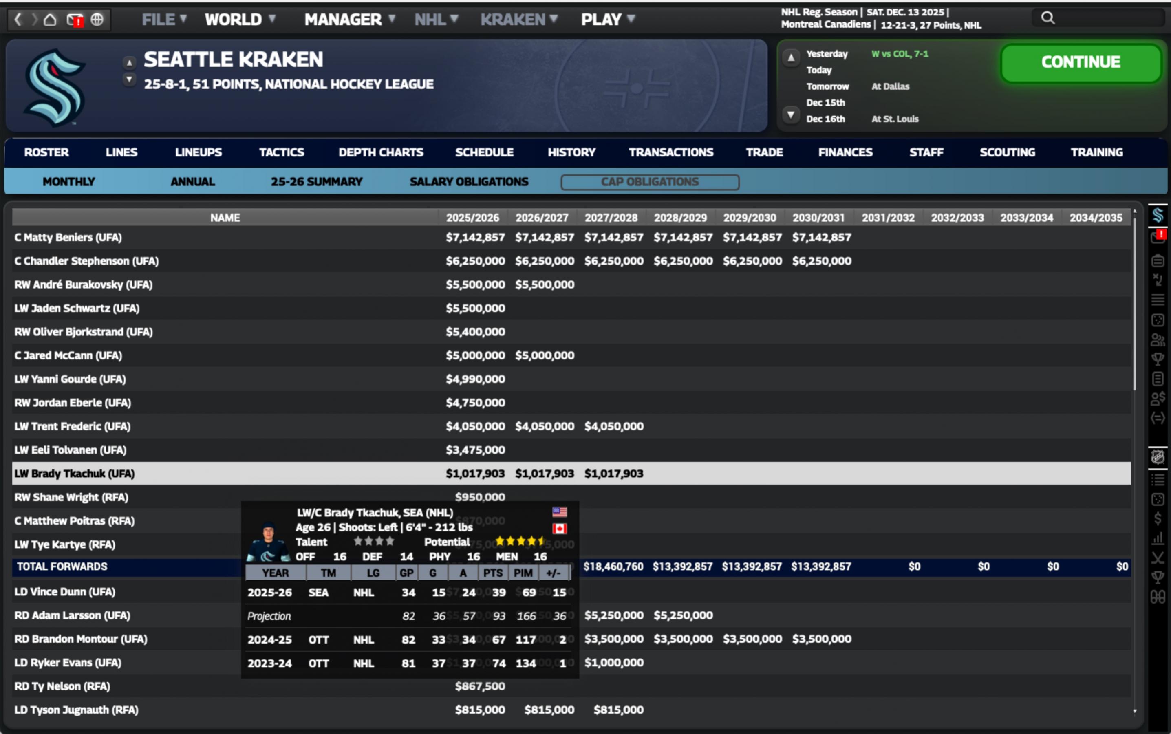This screenshot has width=1171, height=734.
Task: Open the league dollar sign sidebar icon
Action: click(x=1158, y=518)
